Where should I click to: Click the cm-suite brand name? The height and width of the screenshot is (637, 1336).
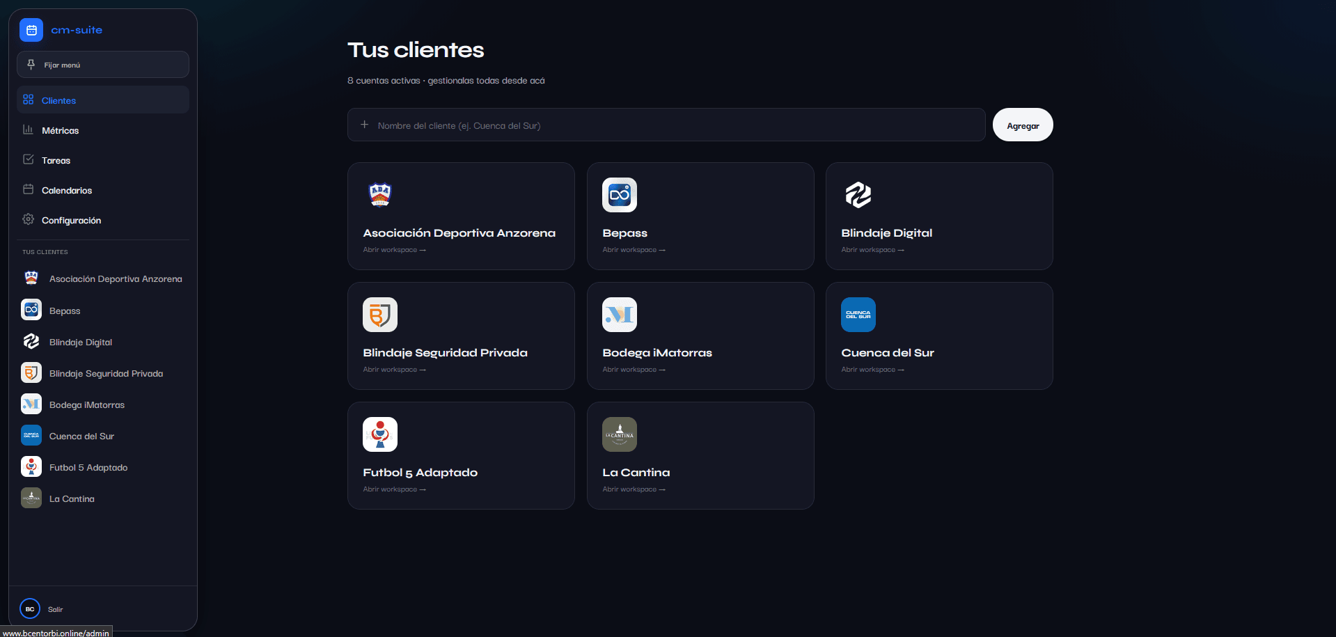77,30
